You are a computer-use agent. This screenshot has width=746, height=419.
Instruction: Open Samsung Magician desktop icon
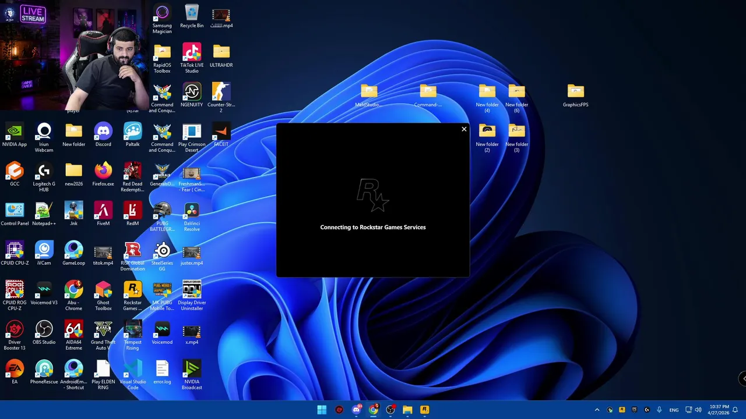coord(162,19)
